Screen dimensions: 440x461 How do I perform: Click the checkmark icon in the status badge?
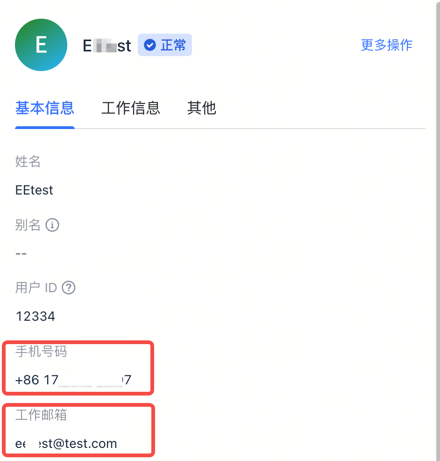coord(150,45)
